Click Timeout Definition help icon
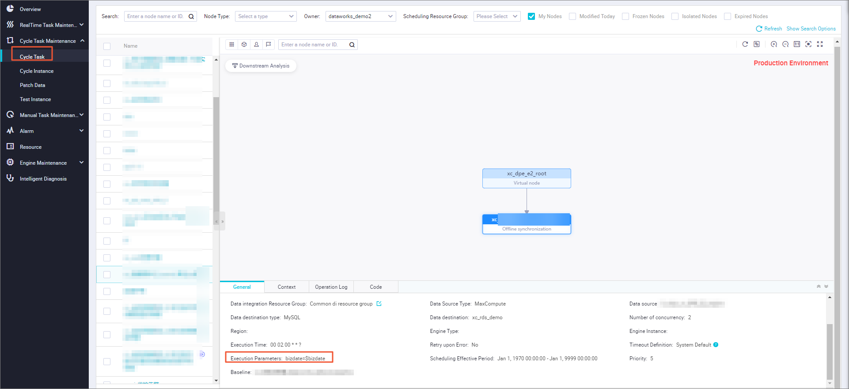This screenshot has width=849, height=389. (716, 345)
